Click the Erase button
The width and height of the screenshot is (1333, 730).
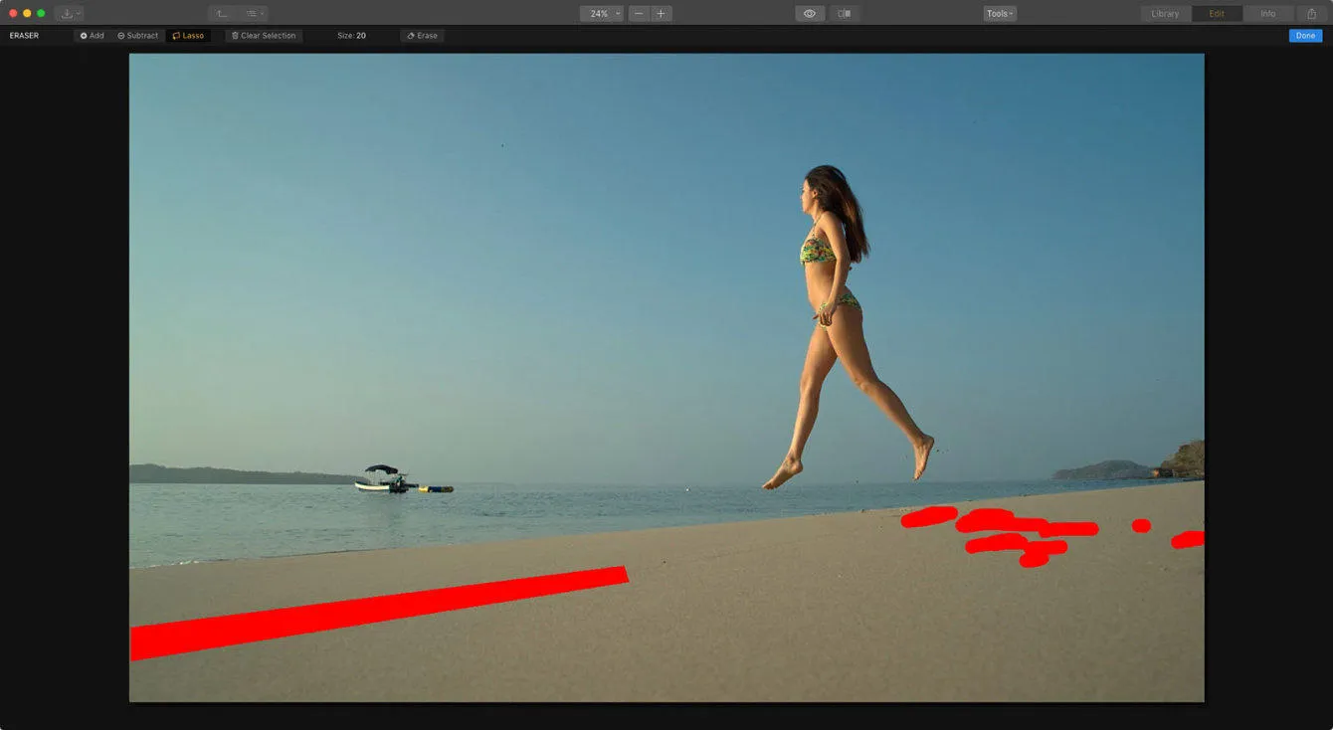422,36
